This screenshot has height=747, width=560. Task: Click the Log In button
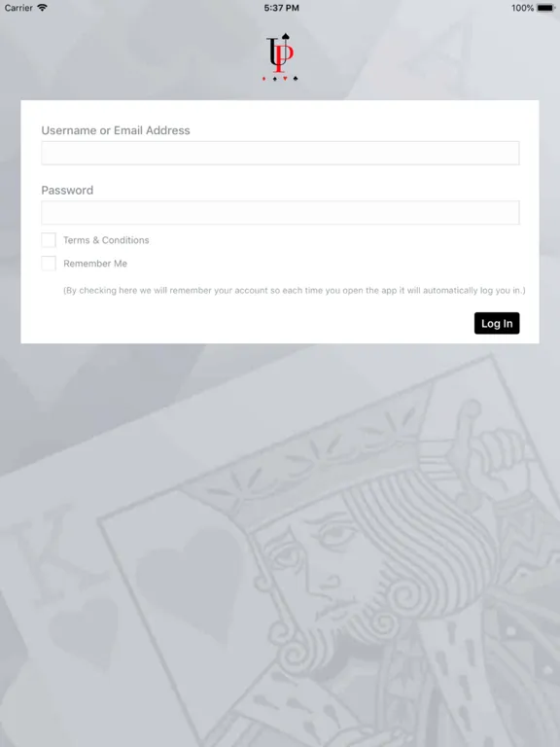[497, 324]
